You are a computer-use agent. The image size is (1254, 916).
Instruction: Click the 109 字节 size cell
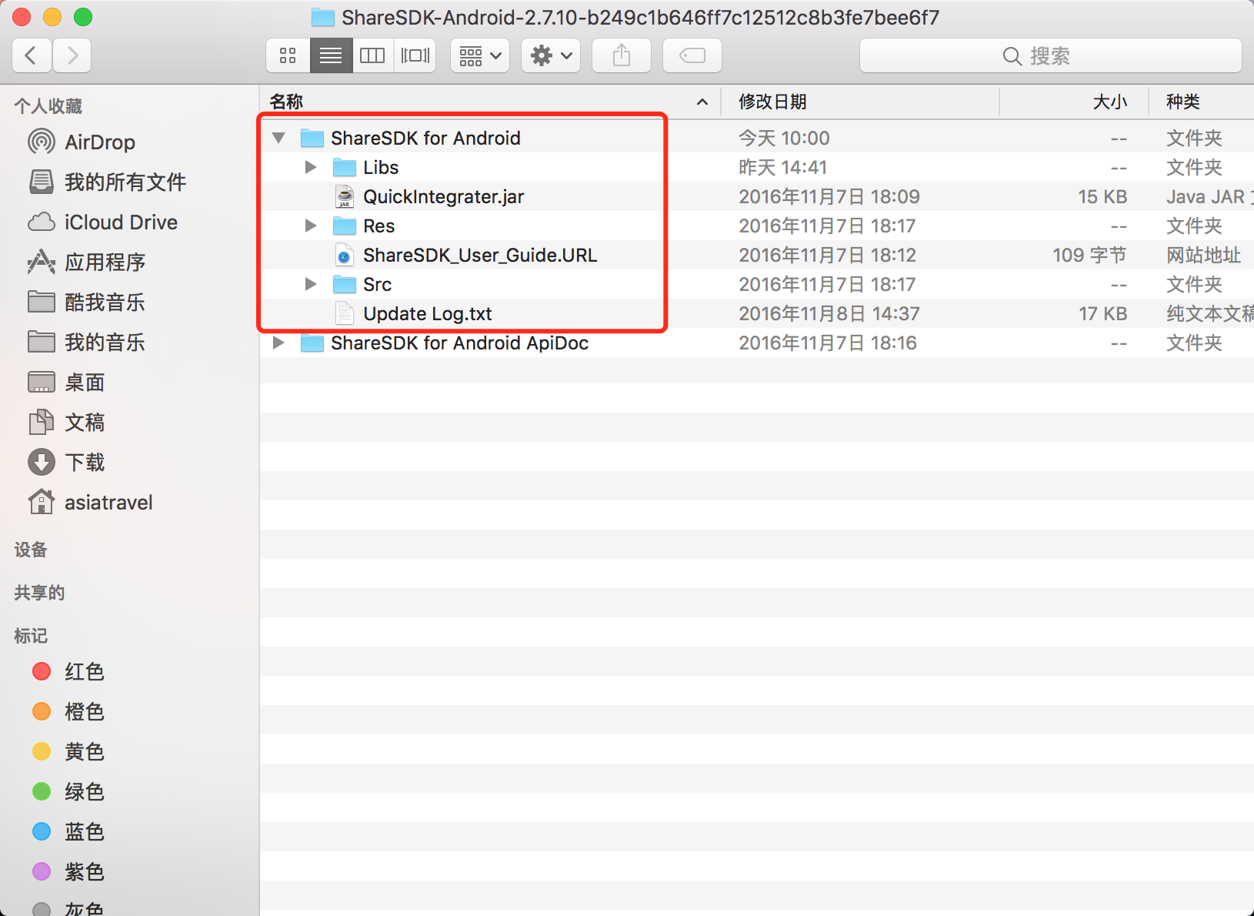coord(1089,255)
